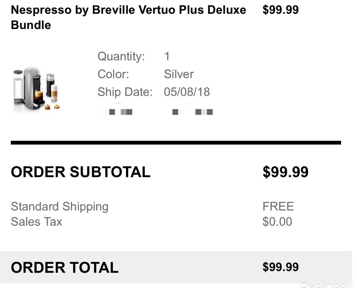Click the Sales Tax label
This screenshot has height=292, width=357.
(x=36, y=222)
